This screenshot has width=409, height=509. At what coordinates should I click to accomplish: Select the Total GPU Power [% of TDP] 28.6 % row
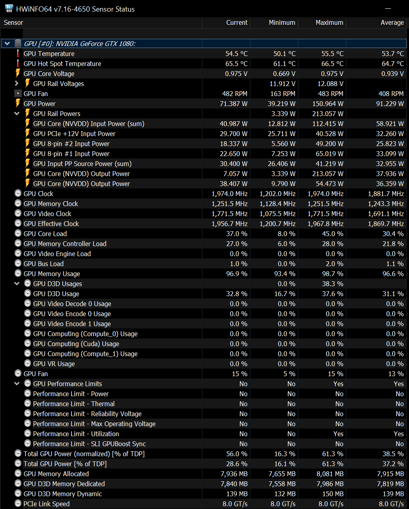[204, 464]
